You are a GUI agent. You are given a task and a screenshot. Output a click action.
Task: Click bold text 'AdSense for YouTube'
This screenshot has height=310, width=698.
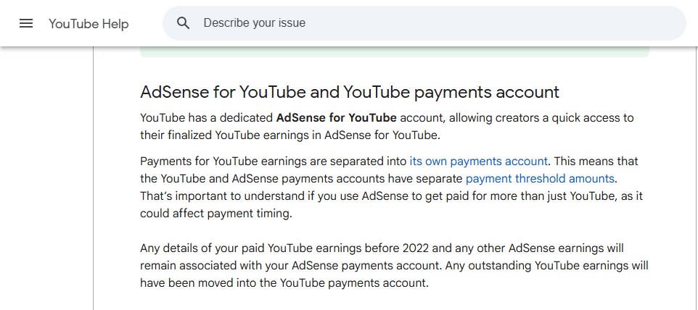tap(337, 118)
